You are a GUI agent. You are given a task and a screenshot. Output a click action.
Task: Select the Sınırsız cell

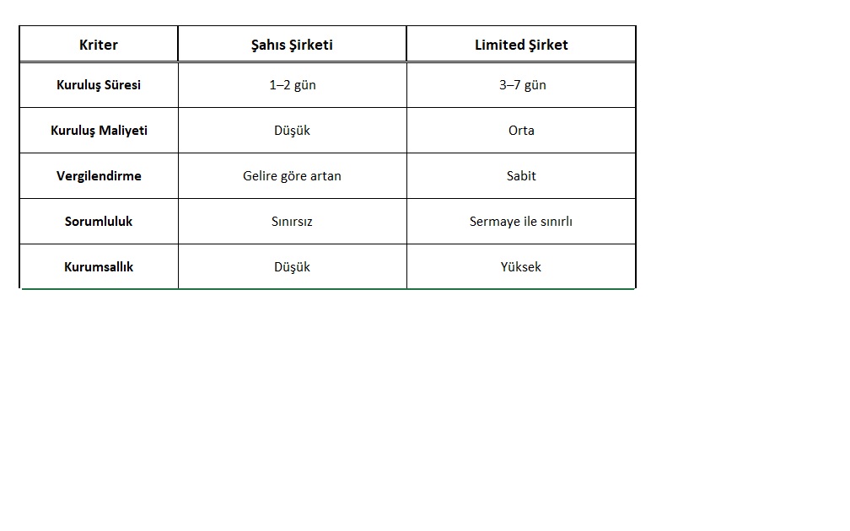pyautogui.click(x=292, y=222)
